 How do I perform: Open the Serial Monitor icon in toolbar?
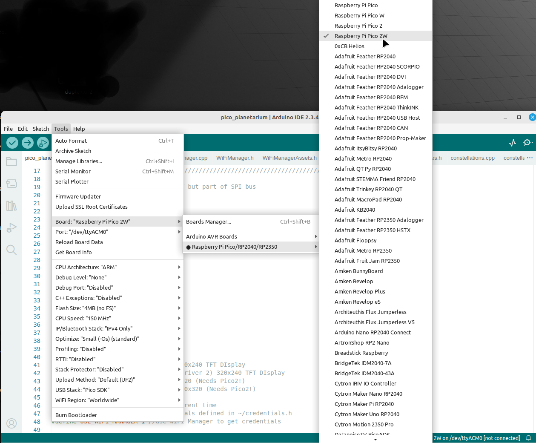click(527, 143)
